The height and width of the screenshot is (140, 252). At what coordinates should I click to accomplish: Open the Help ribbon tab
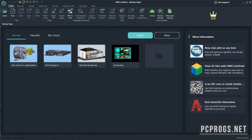(93, 6)
